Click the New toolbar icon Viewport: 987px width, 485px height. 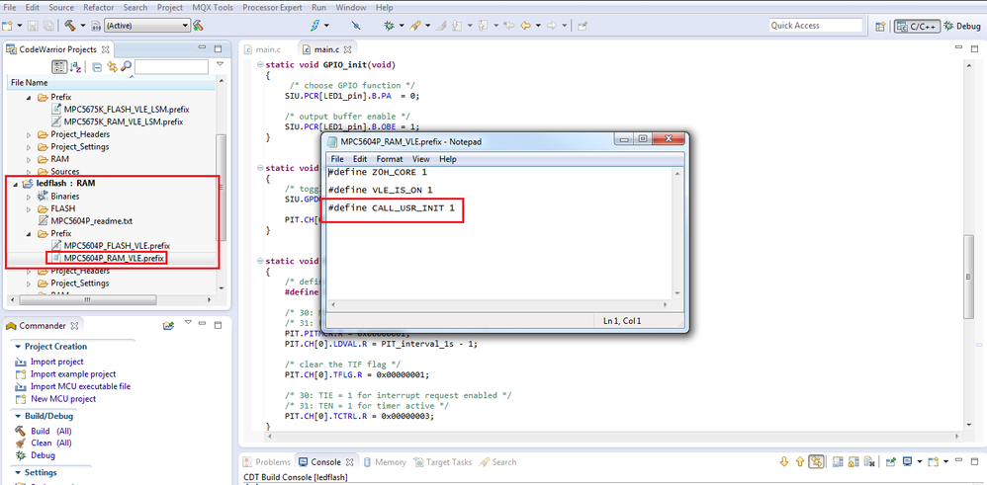8,26
